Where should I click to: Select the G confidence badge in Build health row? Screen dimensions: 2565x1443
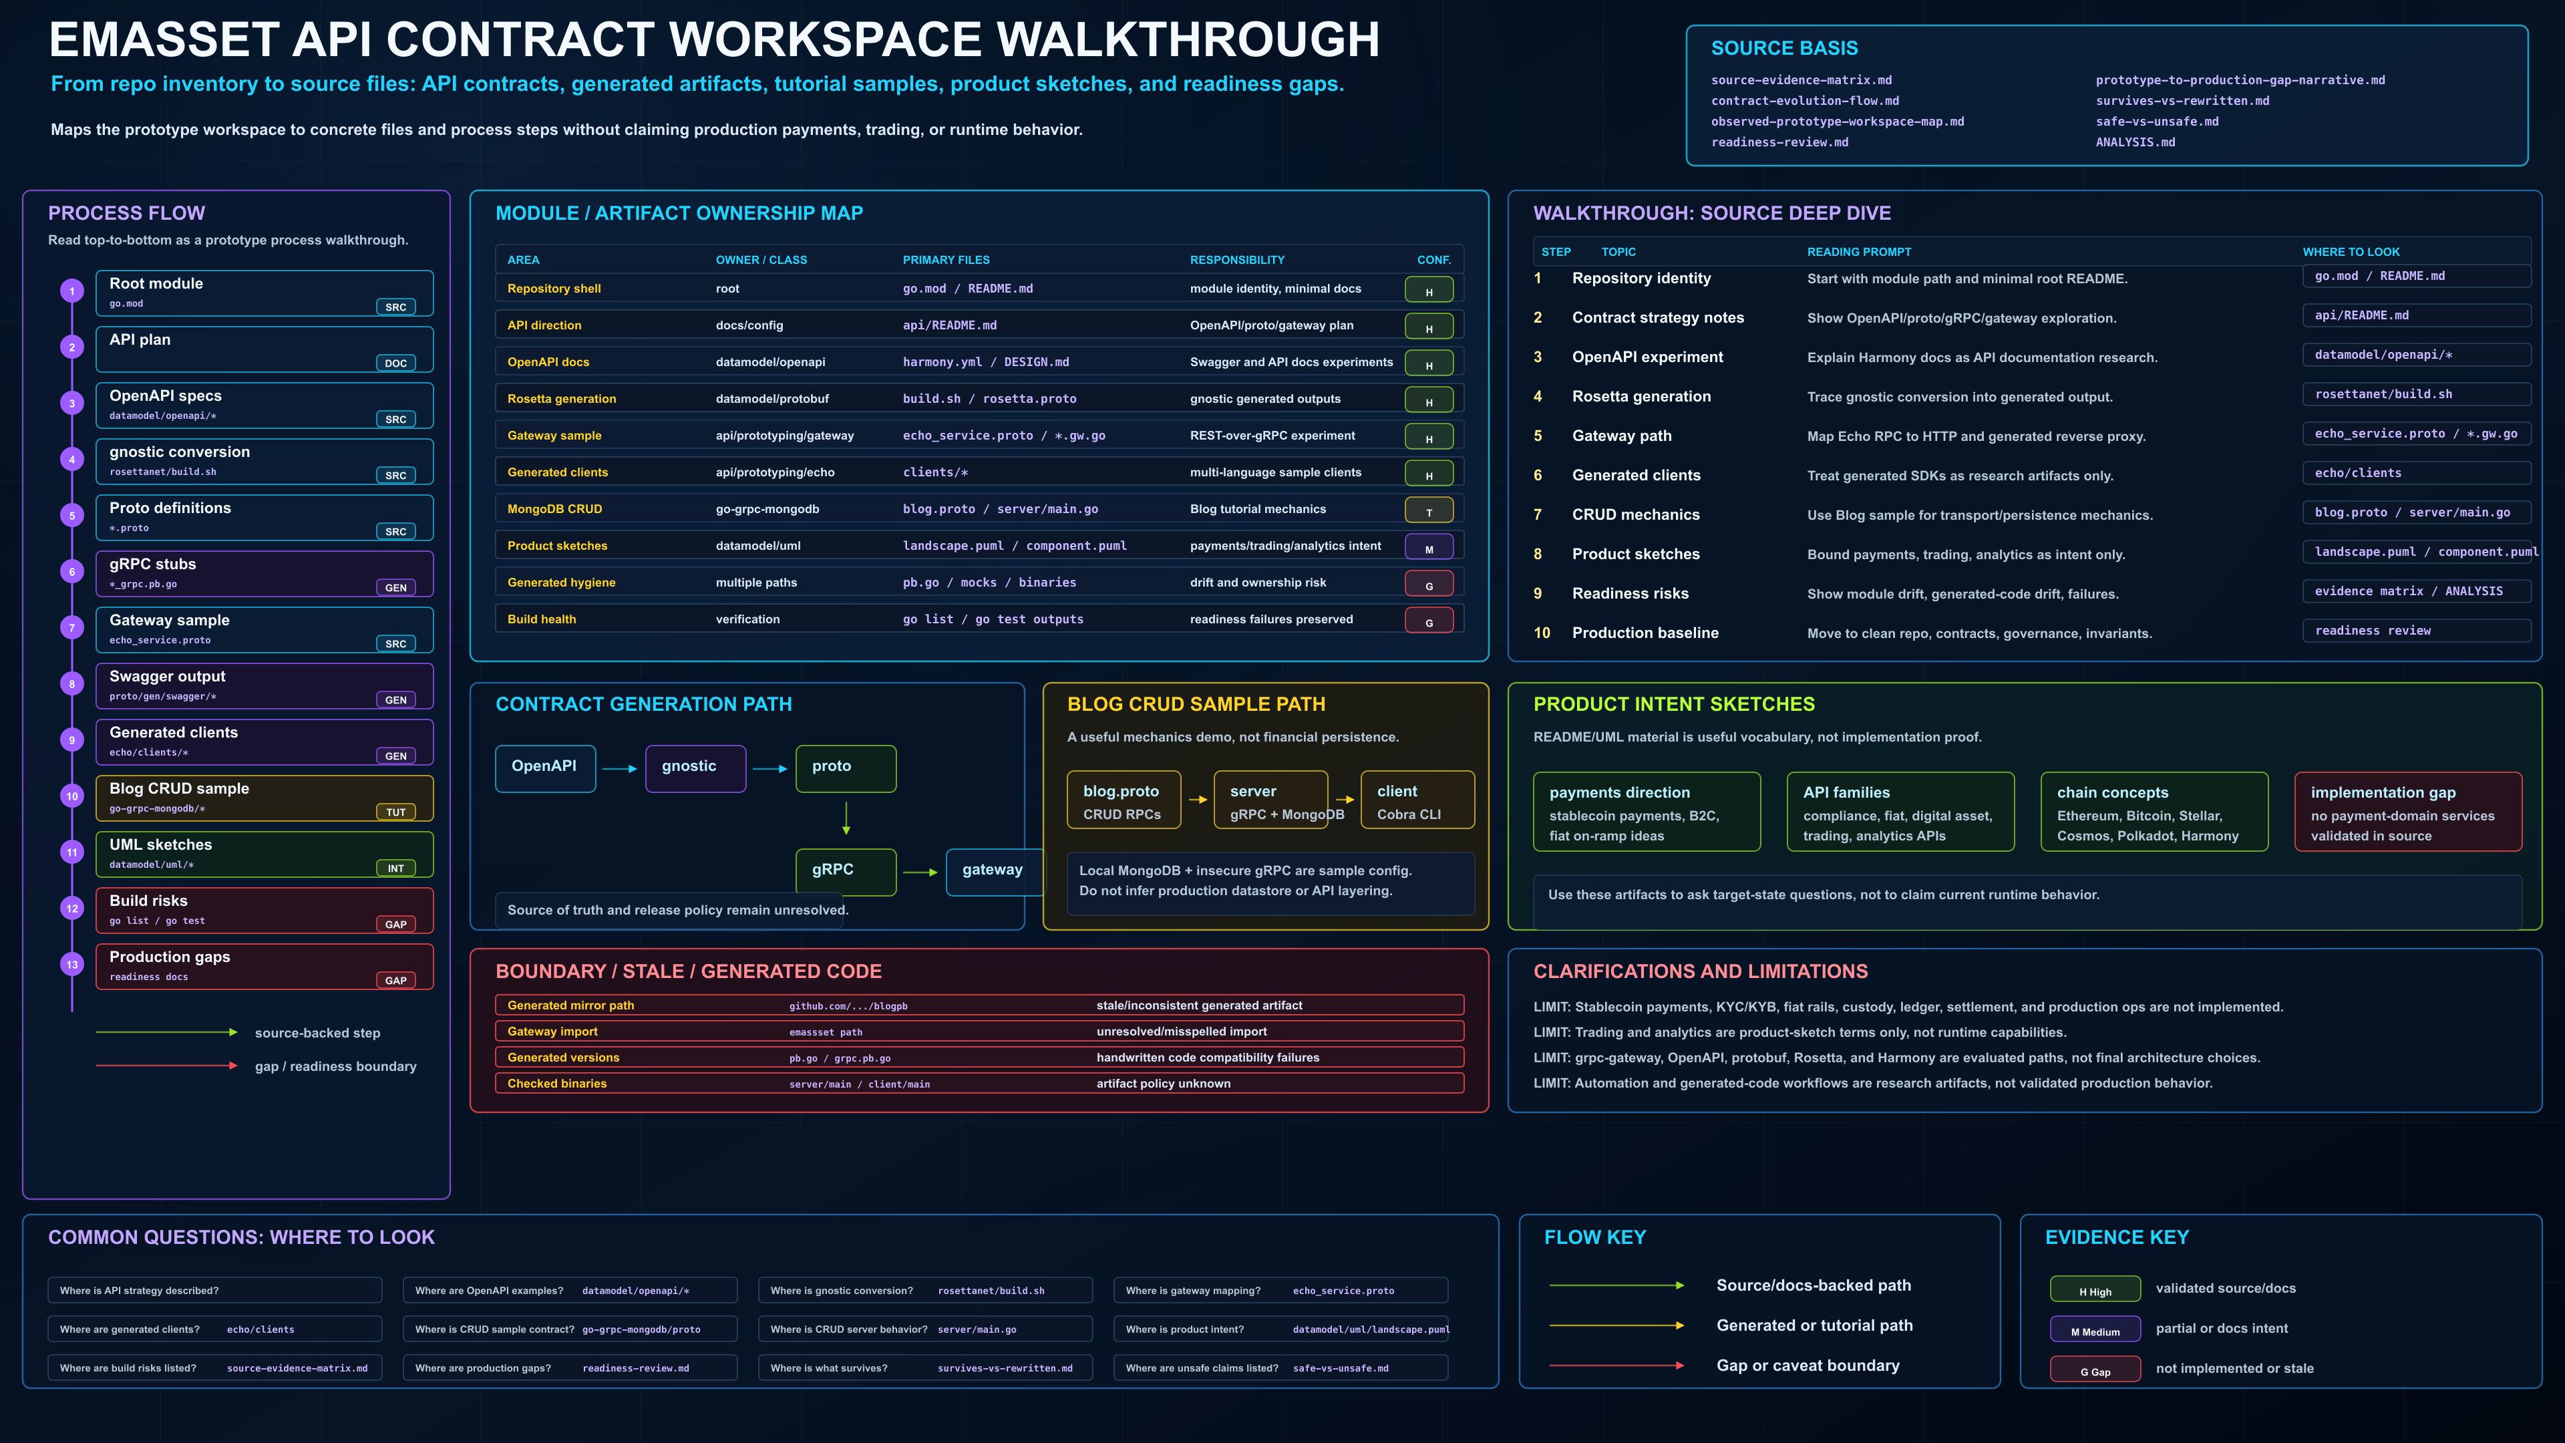1429,621
